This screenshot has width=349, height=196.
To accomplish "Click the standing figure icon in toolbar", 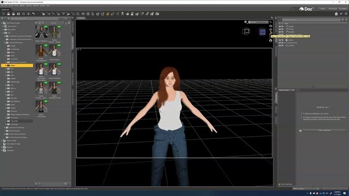I will [x=122, y=14].
